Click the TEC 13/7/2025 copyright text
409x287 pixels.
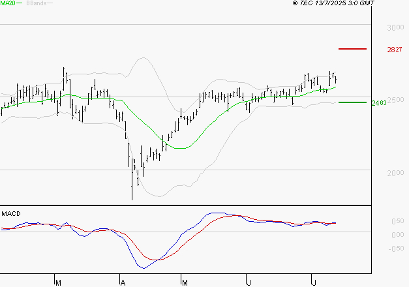pyautogui.click(x=333, y=3)
